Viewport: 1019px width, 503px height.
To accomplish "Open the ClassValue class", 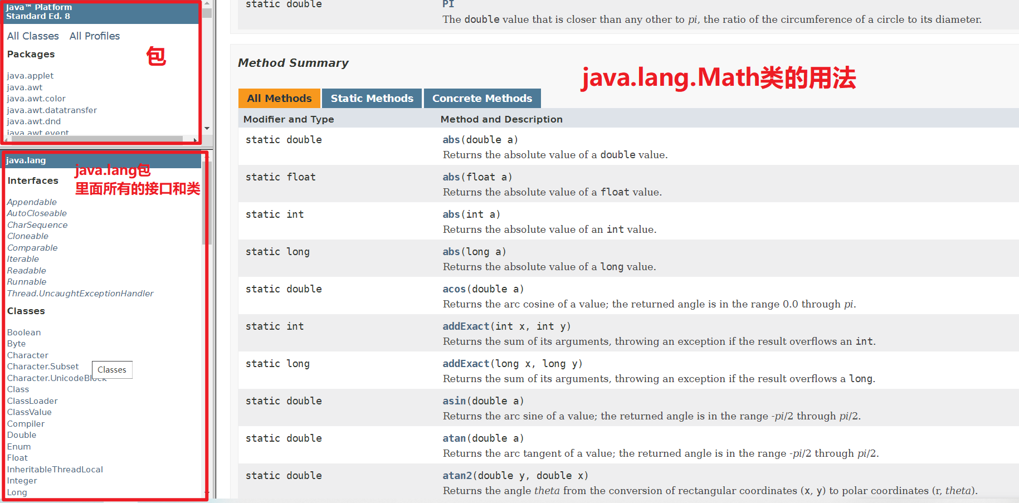I will [x=30, y=412].
